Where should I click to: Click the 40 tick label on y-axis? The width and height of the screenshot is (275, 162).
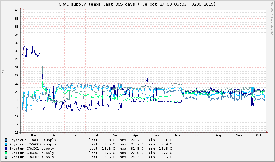tap(17, 10)
